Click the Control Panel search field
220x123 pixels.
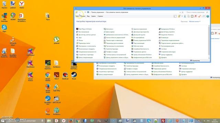click(197, 12)
